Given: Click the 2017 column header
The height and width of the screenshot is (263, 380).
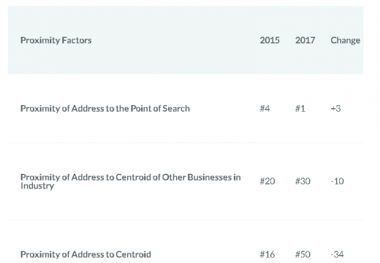Looking at the screenshot, I should click(x=305, y=40).
